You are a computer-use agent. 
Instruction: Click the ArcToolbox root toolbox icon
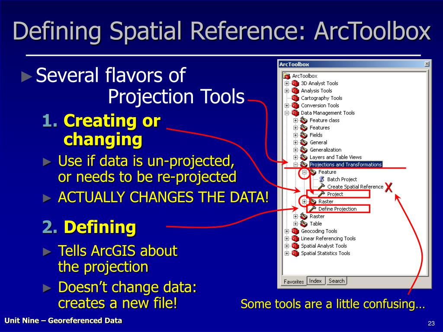tap(287, 76)
